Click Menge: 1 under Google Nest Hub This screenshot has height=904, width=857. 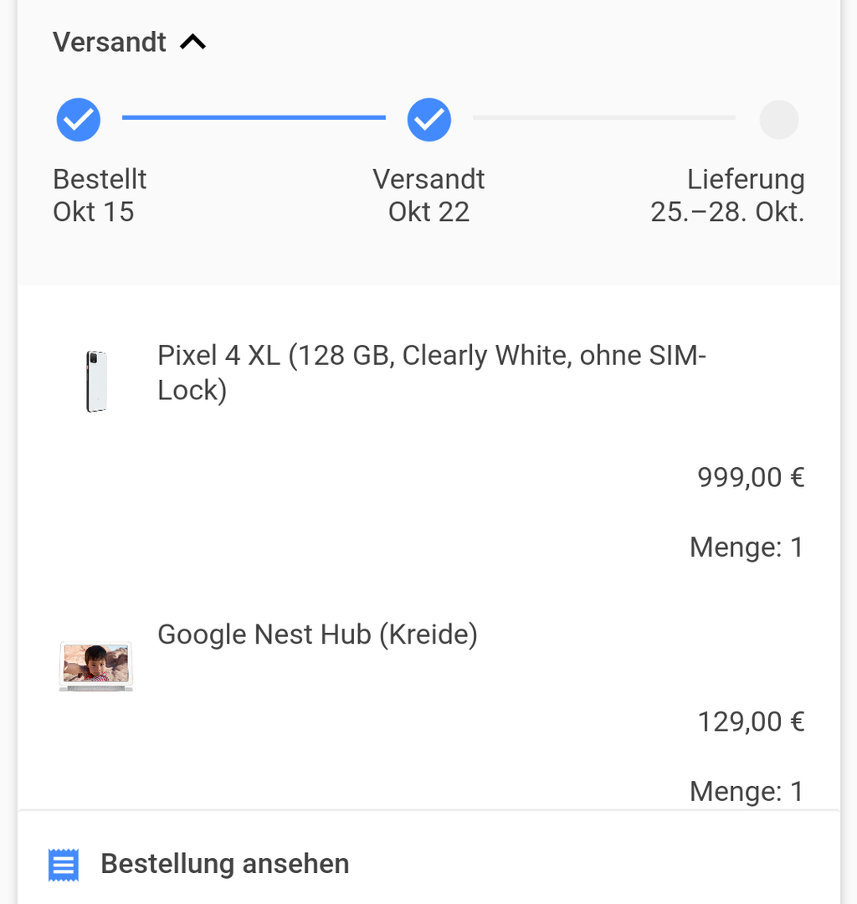point(746,791)
